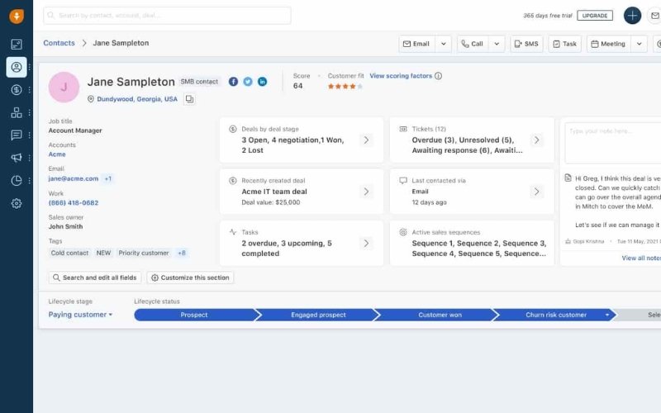661x413 pixels.
Task: Expand the Call options dropdown arrow
Action: click(x=497, y=44)
